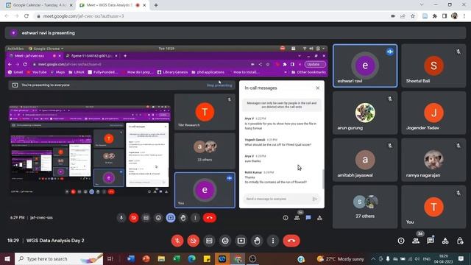Open the 27°C Mostly sunny weather widget
Image resolution: width=471 pixels, height=265 pixels.
[x=340, y=258]
